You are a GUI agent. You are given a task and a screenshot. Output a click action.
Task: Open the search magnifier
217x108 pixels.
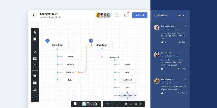[117, 15]
